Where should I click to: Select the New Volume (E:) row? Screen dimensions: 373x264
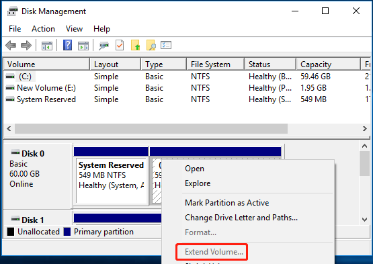187,88
